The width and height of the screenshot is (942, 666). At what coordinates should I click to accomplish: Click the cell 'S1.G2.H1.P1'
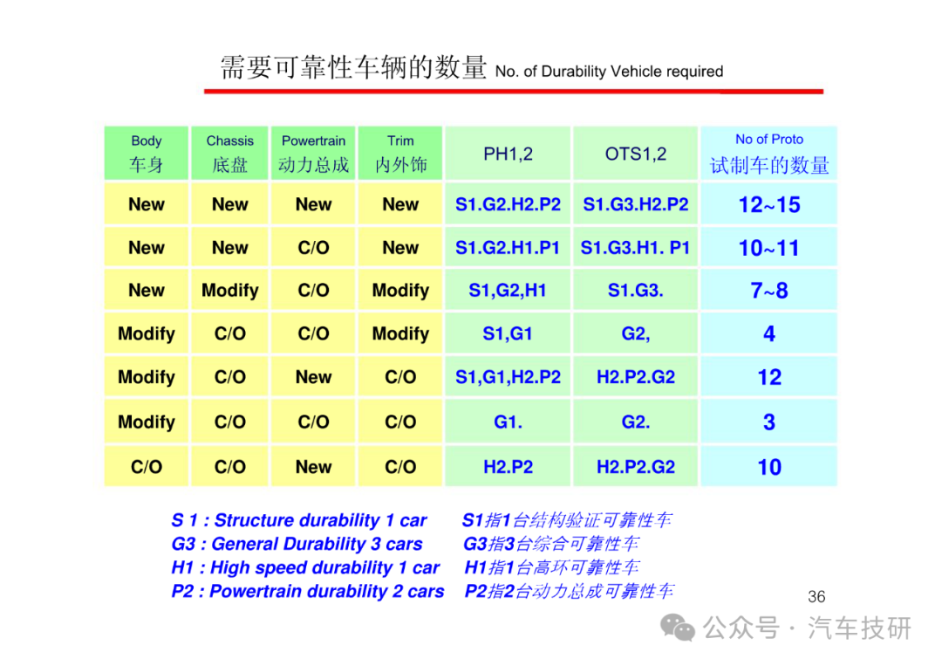click(x=508, y=248)
